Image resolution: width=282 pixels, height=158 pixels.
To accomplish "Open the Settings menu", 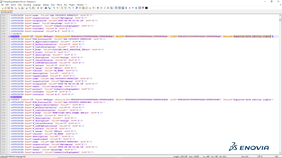I will coord(46,5).
